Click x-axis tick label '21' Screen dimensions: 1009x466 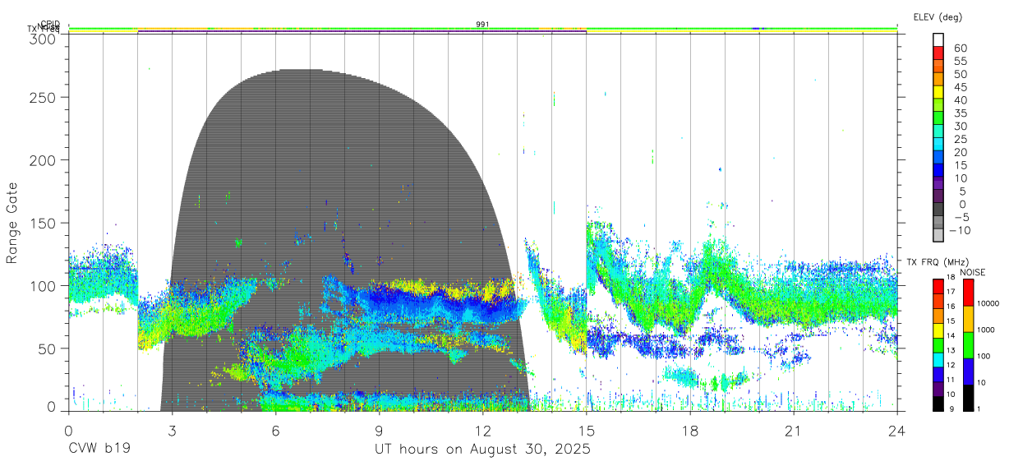(x=793, y=430)
